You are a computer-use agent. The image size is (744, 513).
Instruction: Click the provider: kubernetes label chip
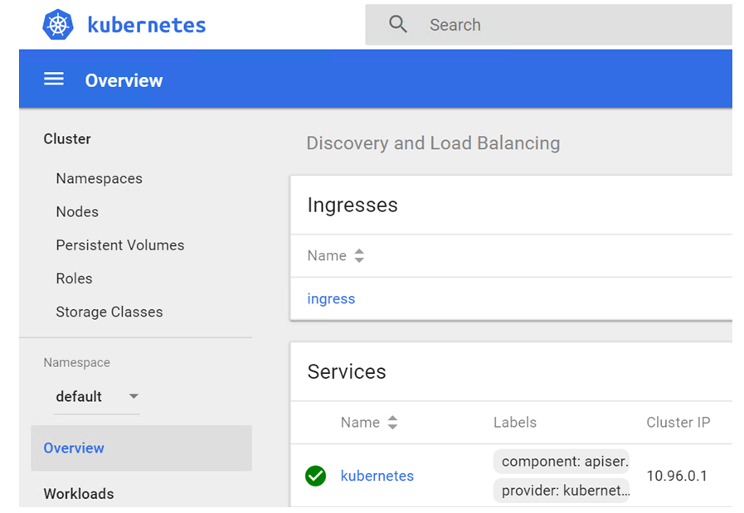pos(564,490)
